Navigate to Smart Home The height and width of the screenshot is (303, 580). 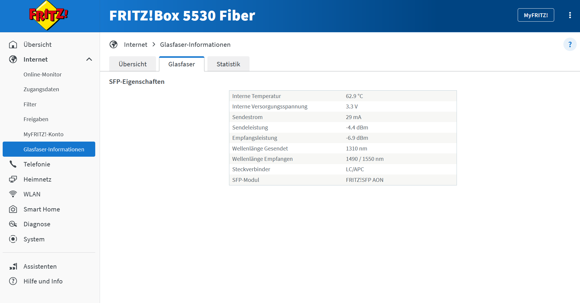pos(42,209)
